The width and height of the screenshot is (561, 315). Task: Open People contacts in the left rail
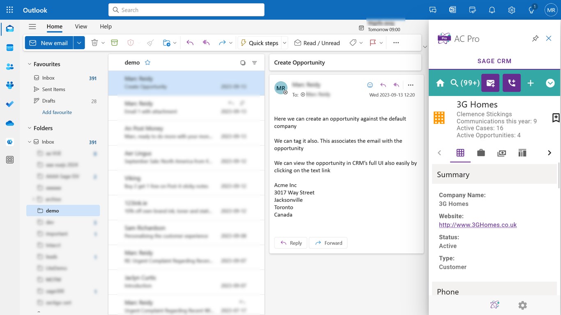point(10,66)
